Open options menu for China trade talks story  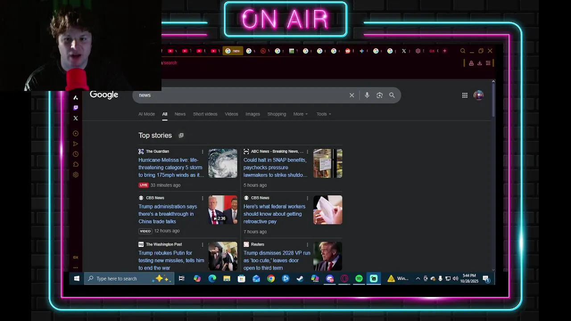click(x=203, y=198)
